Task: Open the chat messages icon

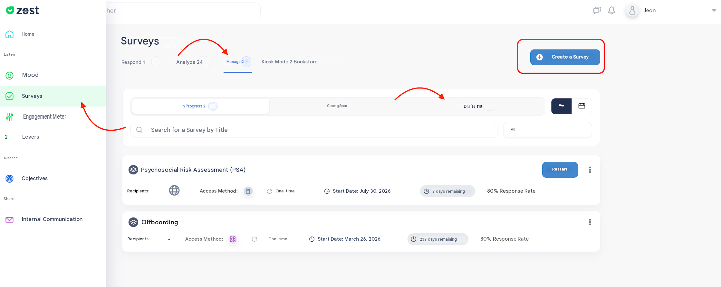Action: (597, 10)
